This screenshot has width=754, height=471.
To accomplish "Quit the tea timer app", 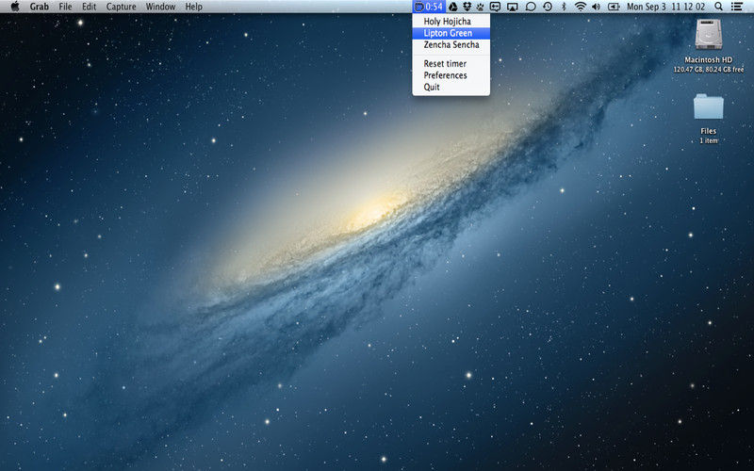I will (x=451, y=87).
